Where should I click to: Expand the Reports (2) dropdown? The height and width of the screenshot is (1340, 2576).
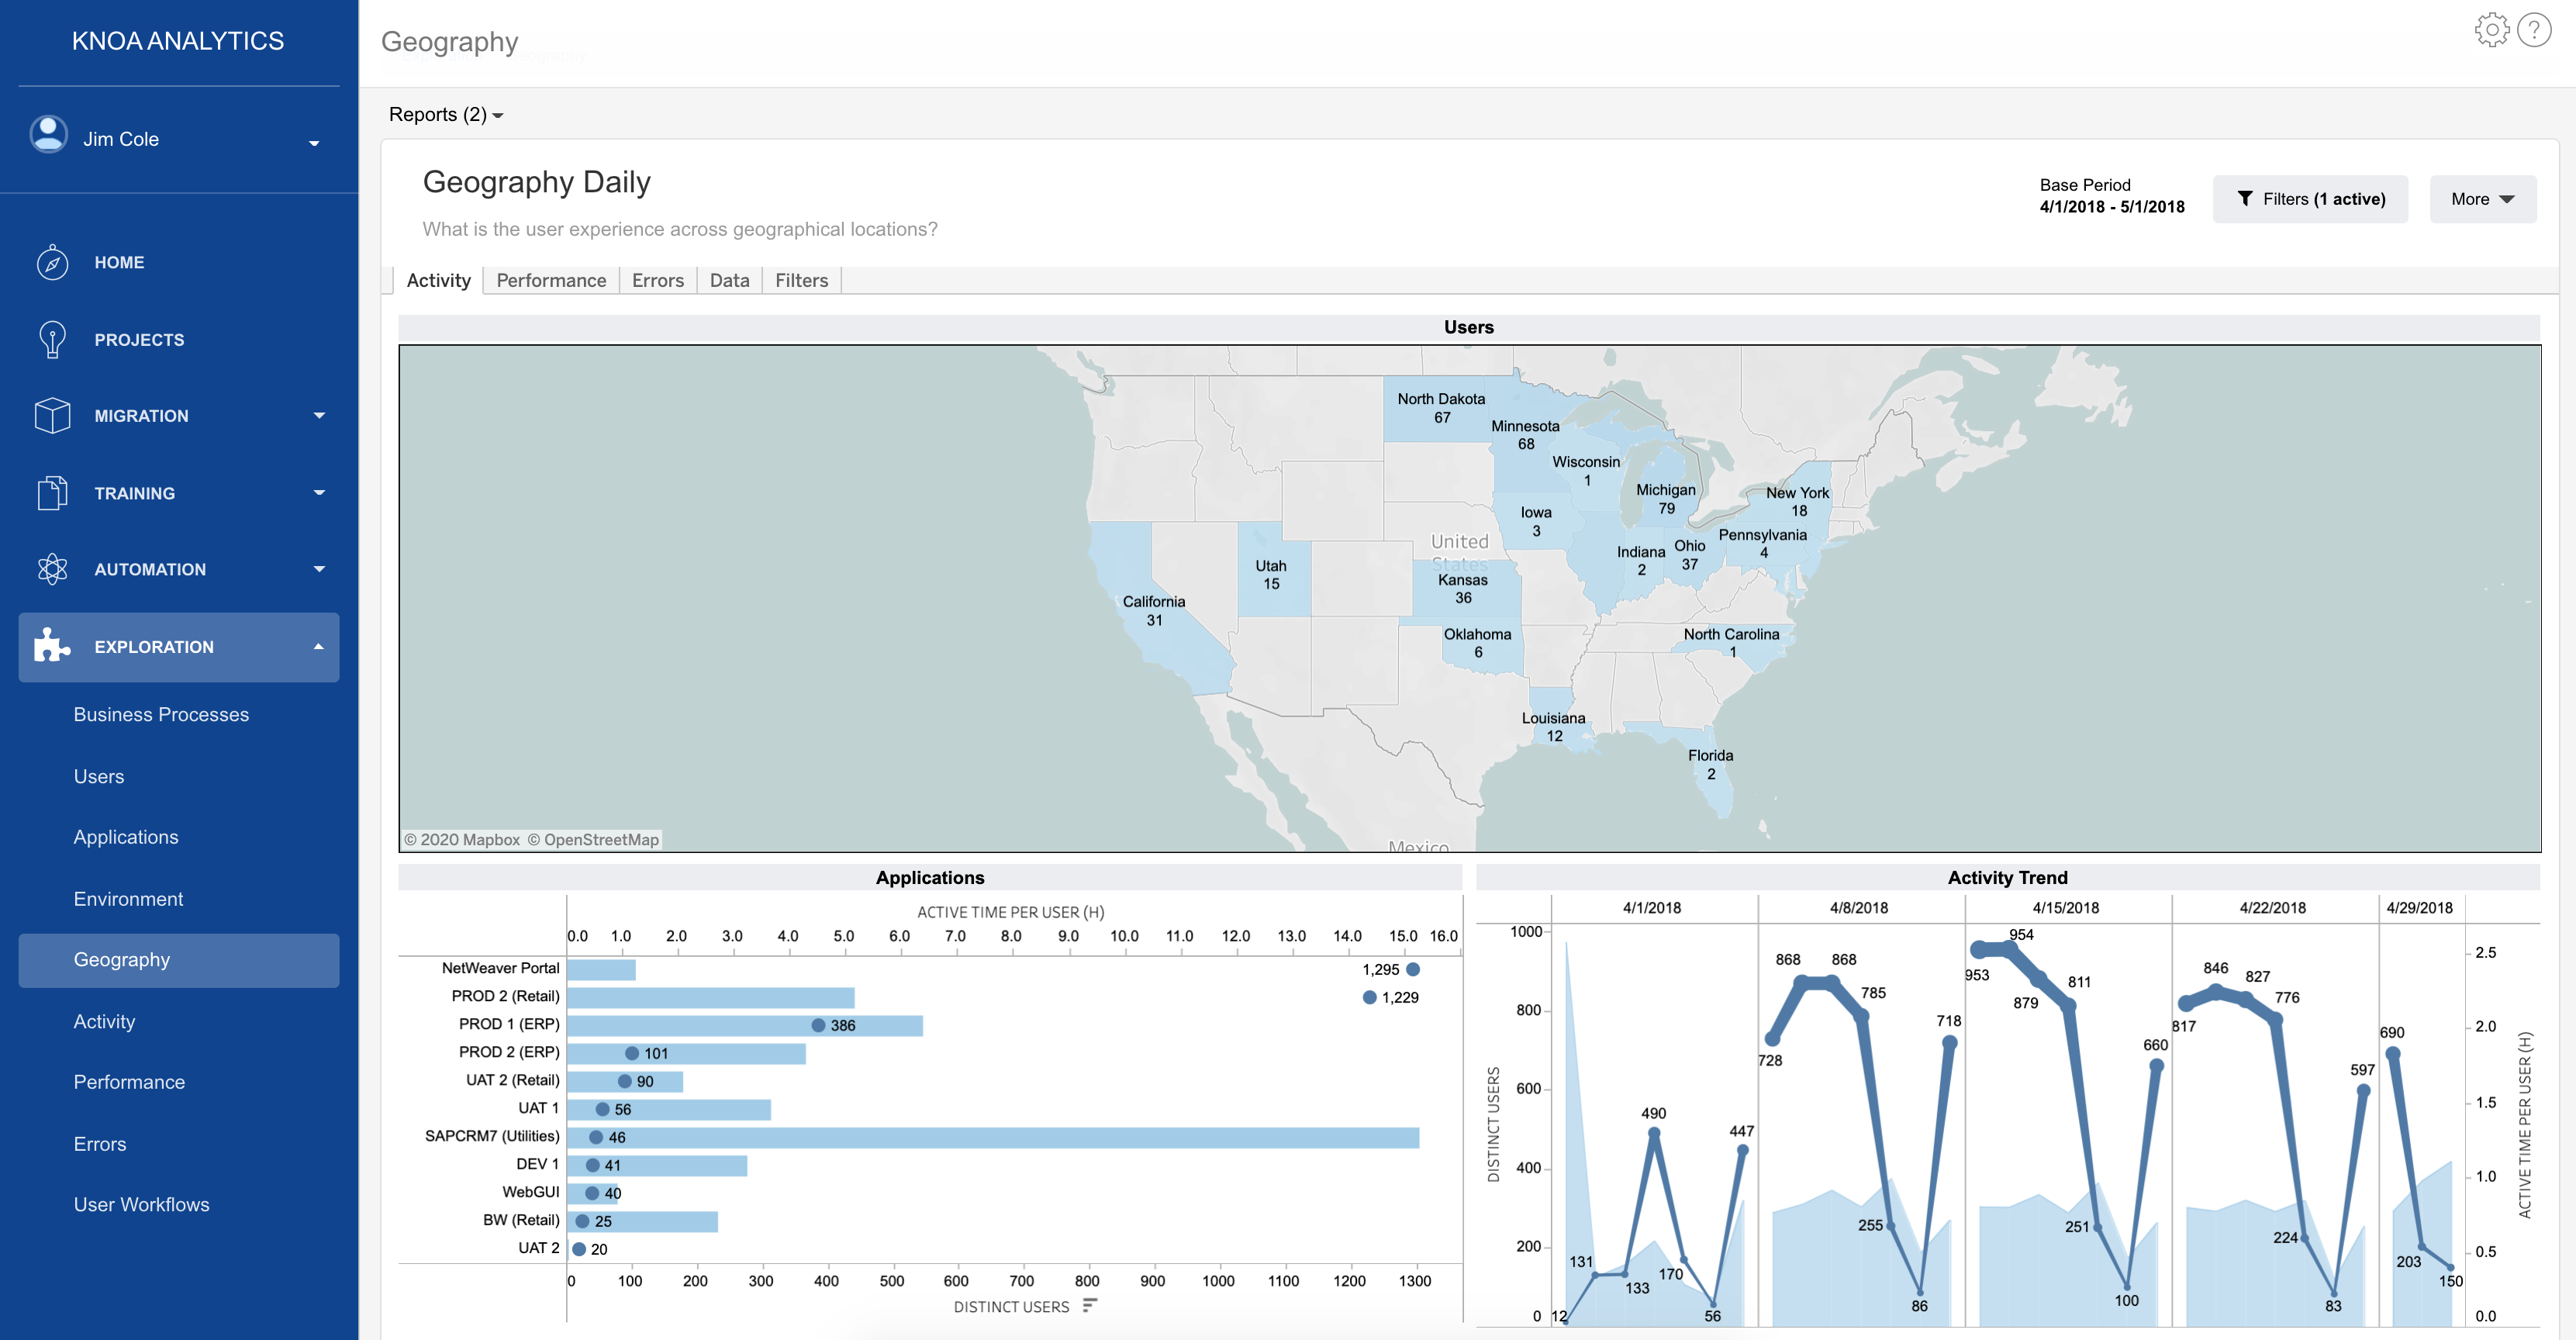446,115
